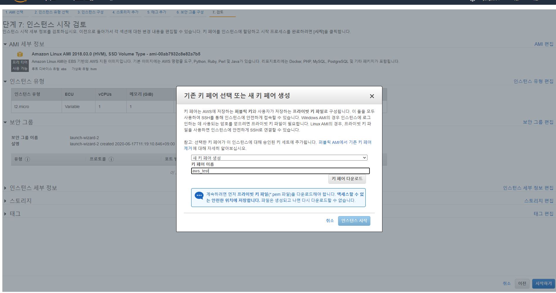Open the 퍼블릭 AMI에서 기존 키 페어 link
Image resolution: width=556 pixels, height=293 pixels.
pyautogui.click(x=345, y=142)
